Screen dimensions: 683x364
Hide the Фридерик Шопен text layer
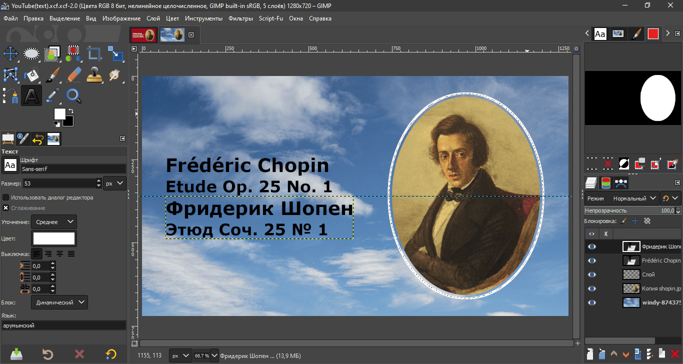tap(592, 246)
